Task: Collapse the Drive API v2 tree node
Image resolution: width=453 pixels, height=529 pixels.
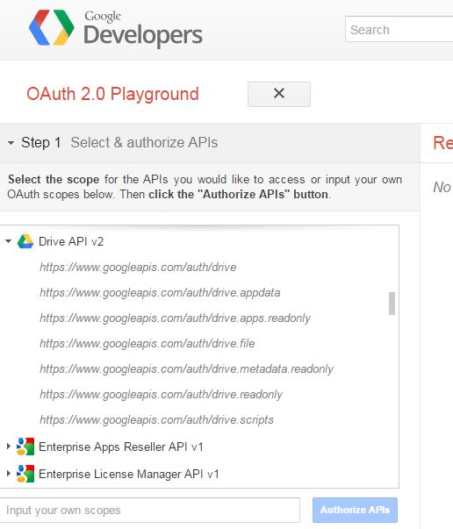Action: (x=9, y=241)
